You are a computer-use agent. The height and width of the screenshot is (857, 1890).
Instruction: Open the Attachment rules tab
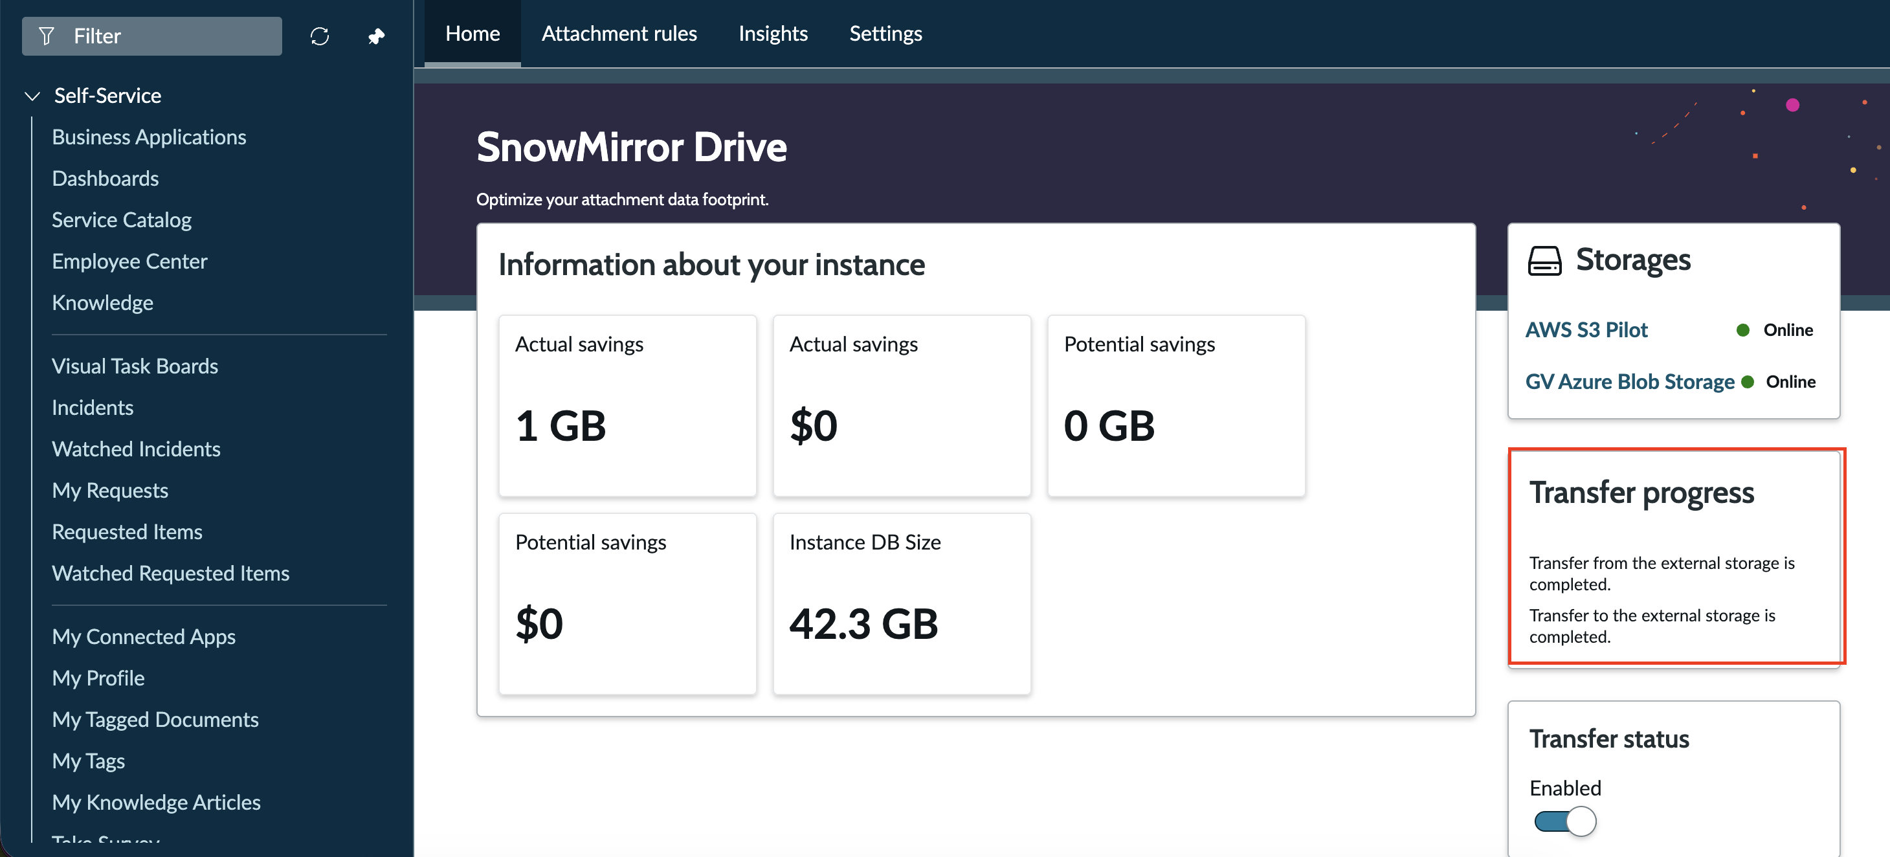click(619, 34)
